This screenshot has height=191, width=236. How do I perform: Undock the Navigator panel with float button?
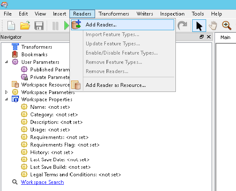click(x=202, y=37)
